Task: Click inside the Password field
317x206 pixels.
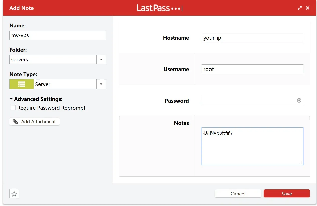Action: tap(248, 101)
